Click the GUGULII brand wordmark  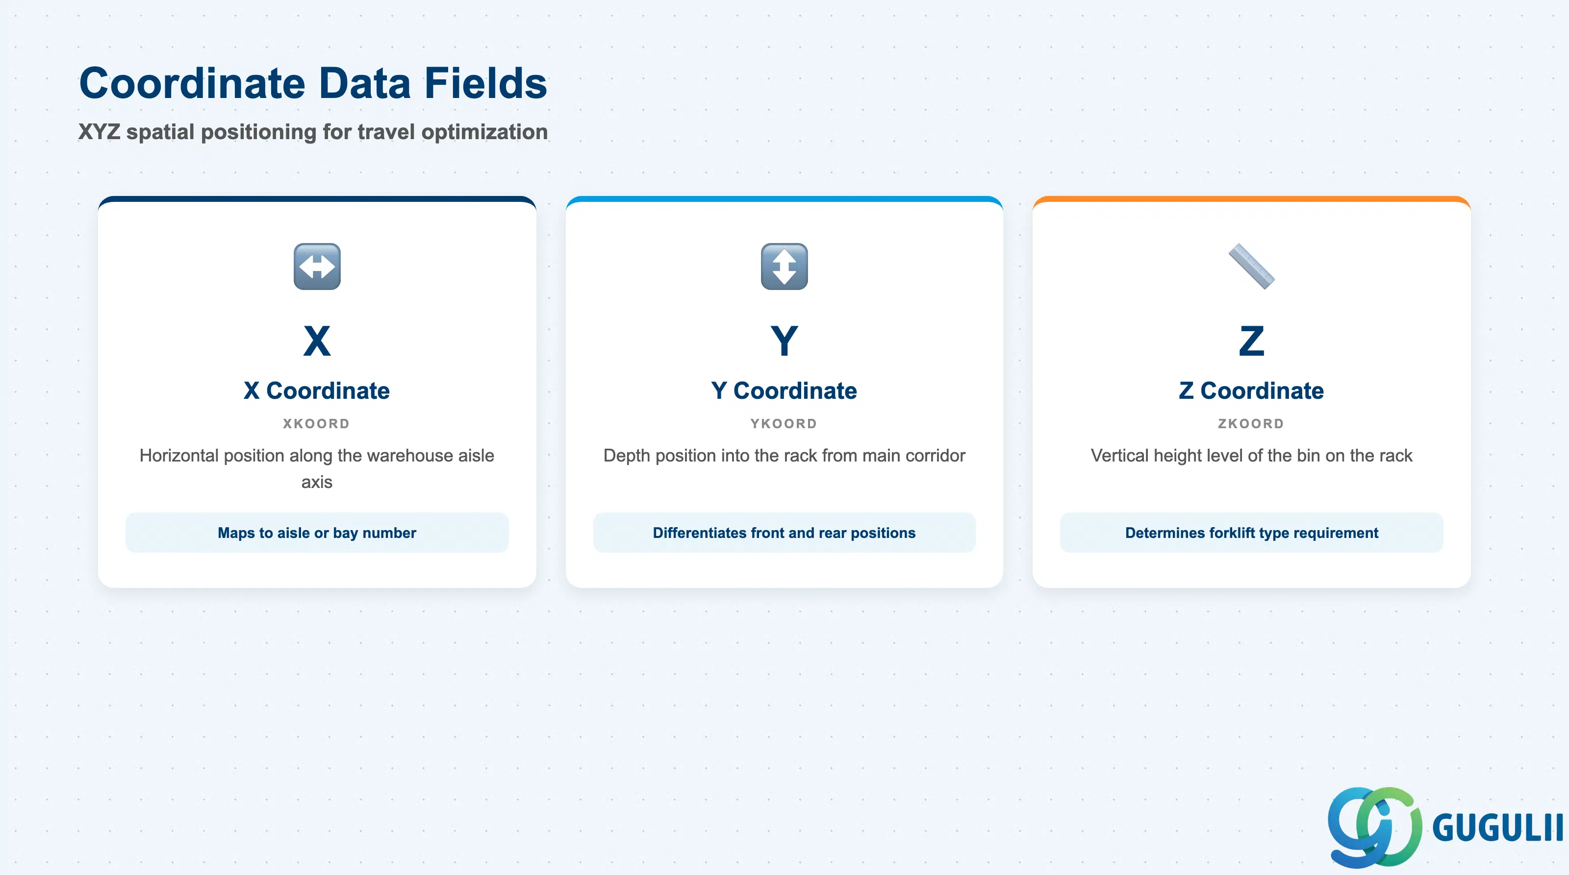[1497, 827]
